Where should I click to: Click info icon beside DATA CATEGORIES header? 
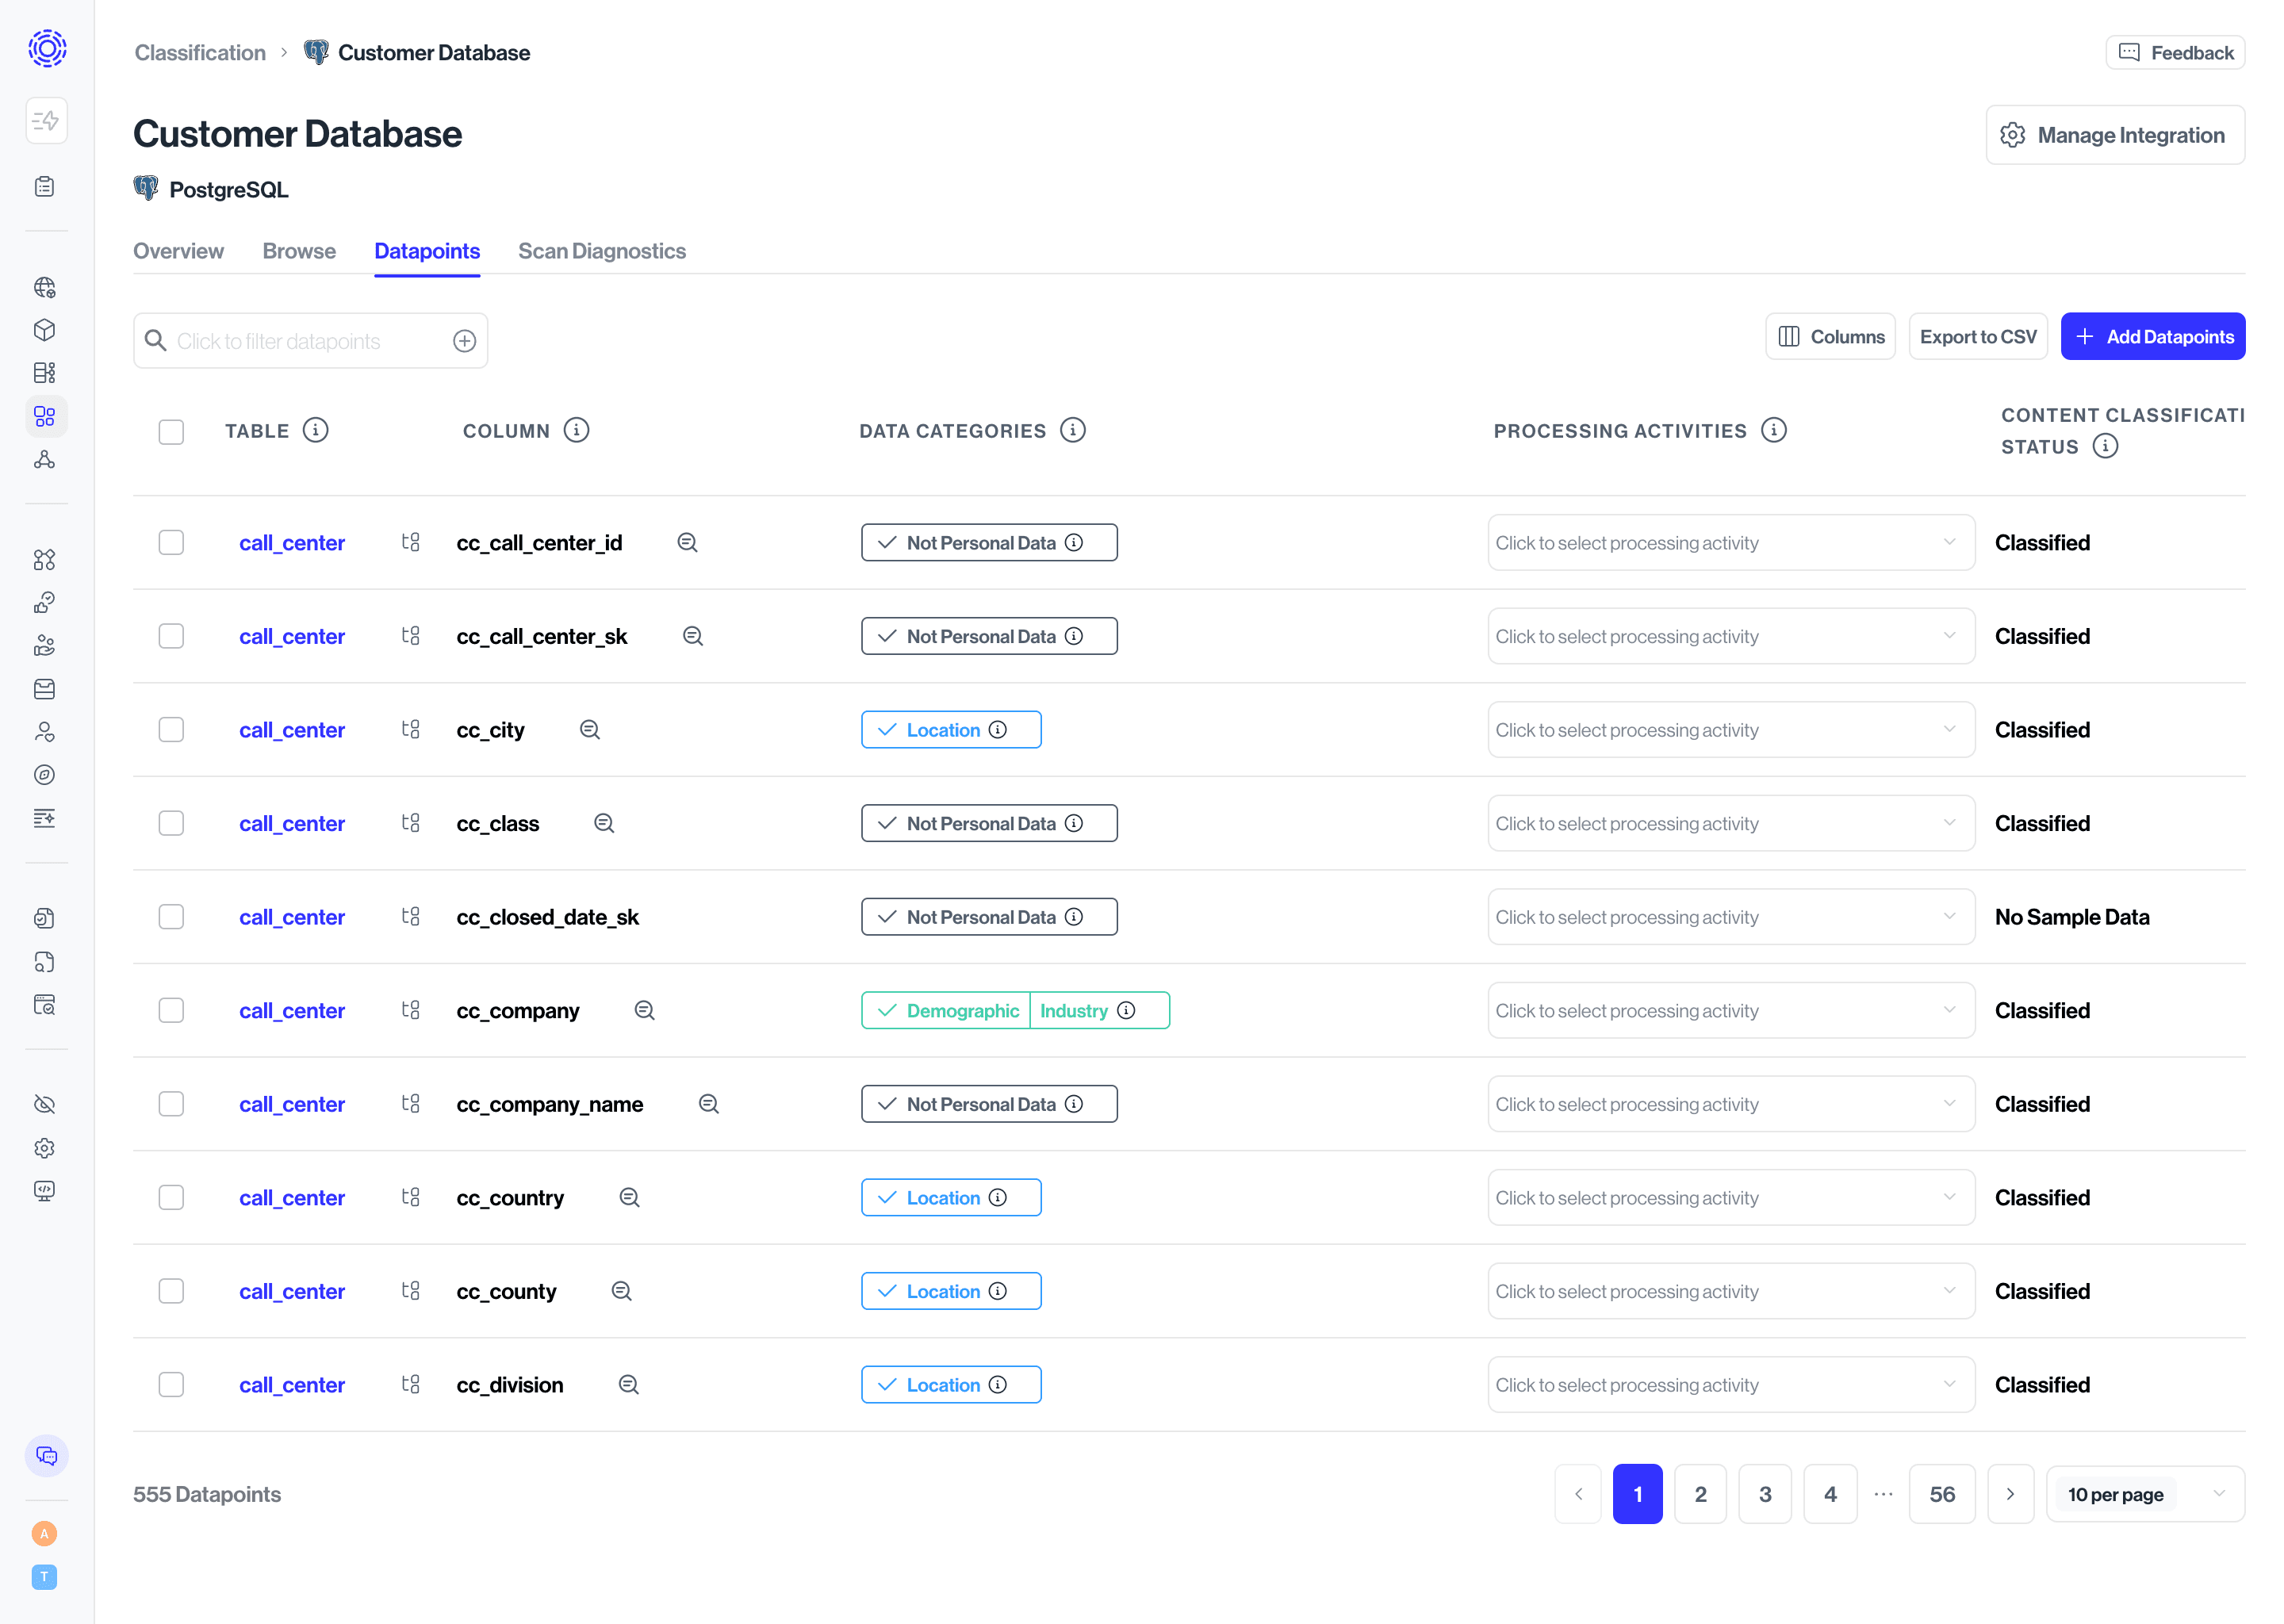tap(1073, 430)
